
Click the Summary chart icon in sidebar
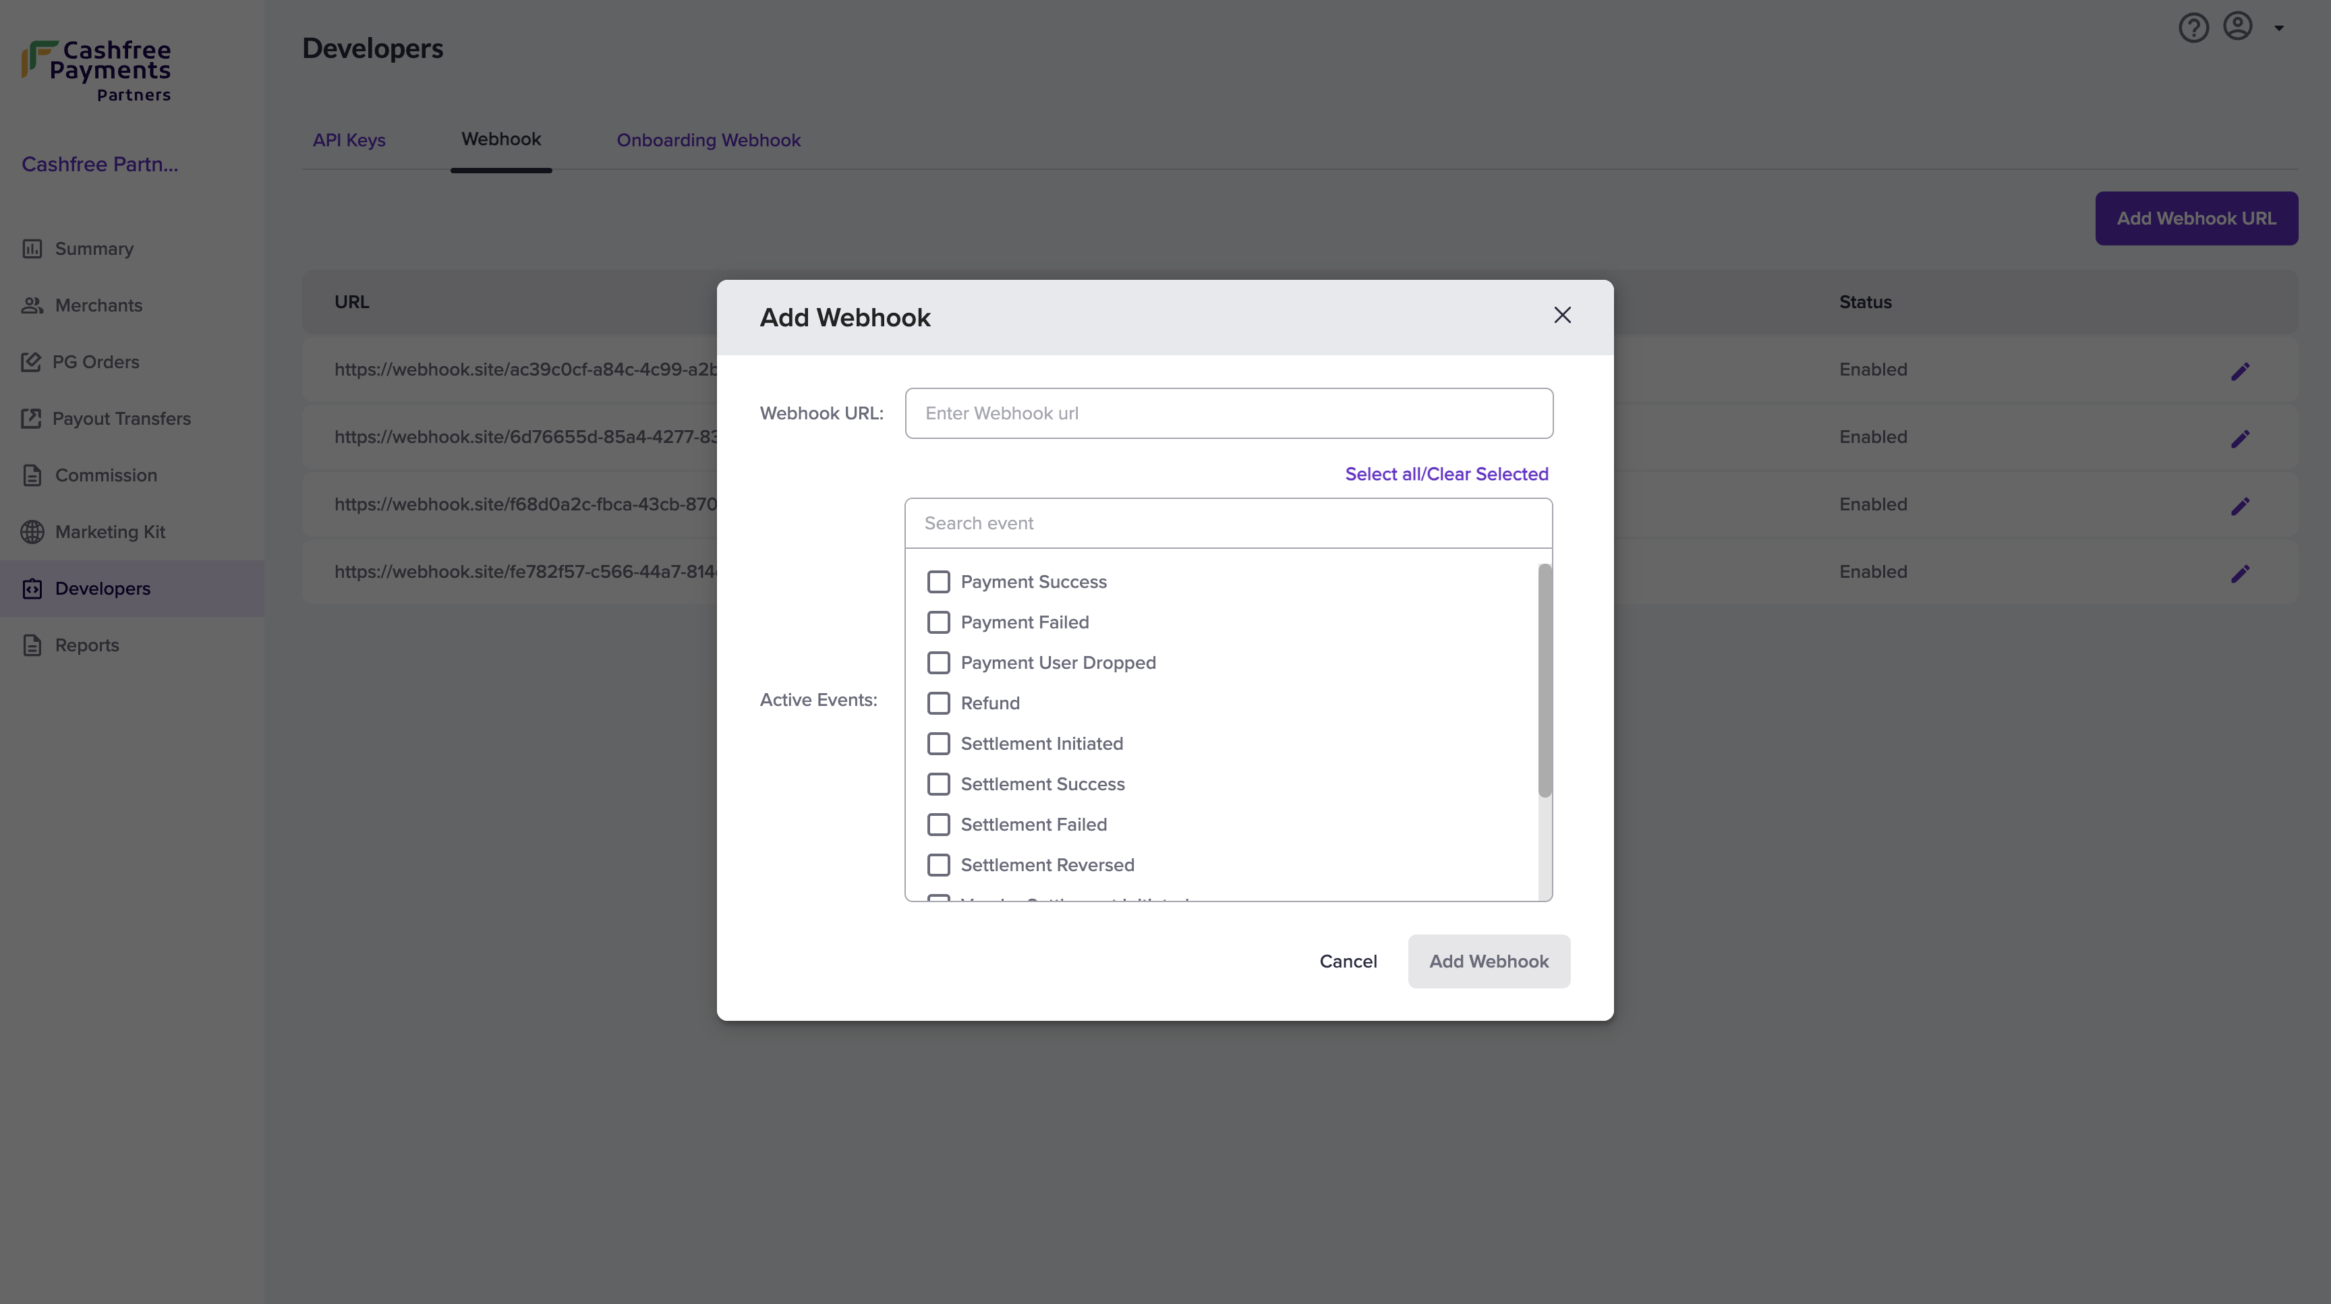pos(32,249)
